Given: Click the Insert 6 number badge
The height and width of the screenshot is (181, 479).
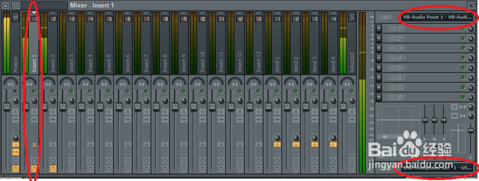Looking at the screenshot, I should 127,19.
